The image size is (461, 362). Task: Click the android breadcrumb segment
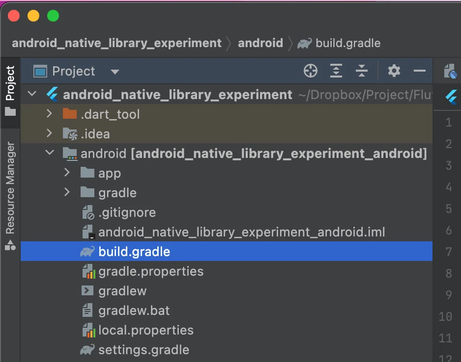coord(260,43)
